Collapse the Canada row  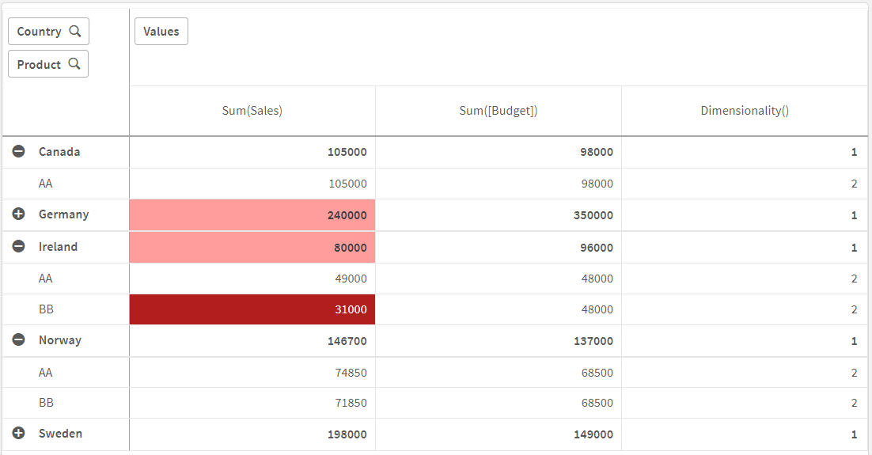point(19,151)
